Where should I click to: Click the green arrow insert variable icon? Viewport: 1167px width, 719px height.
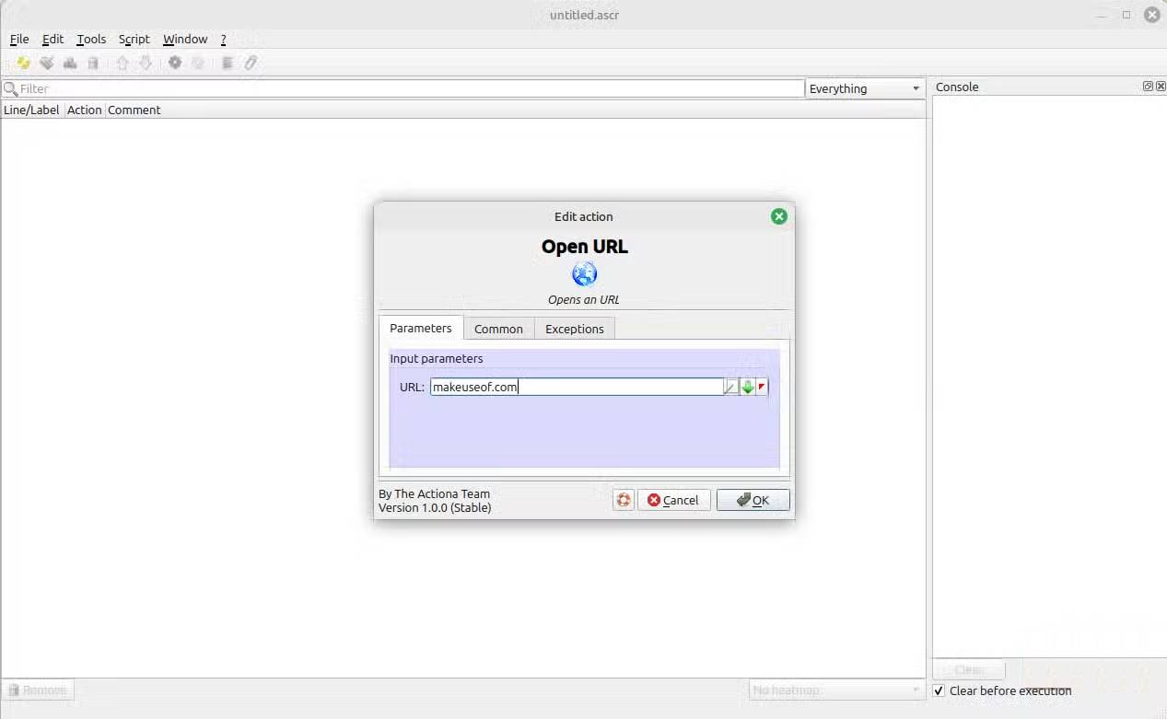coord(748,388)
